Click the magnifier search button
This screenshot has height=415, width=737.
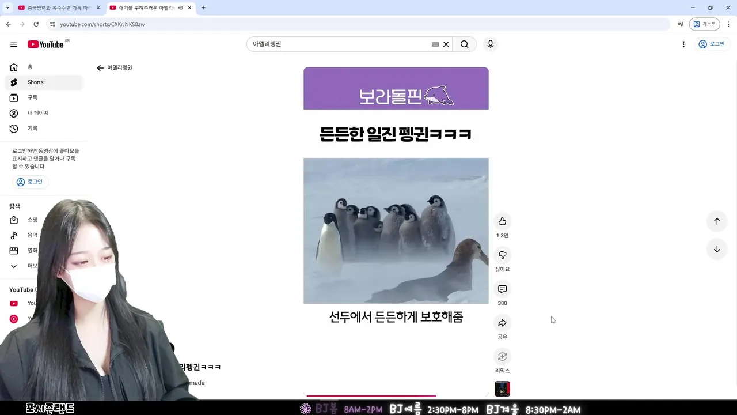point(464,44)
